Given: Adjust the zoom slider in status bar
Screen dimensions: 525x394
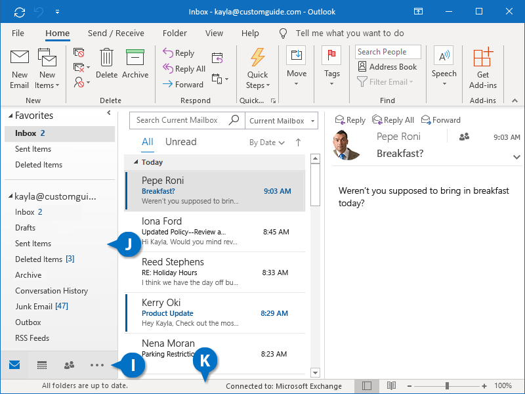Looking at the screenshot, I should point(447,386).
